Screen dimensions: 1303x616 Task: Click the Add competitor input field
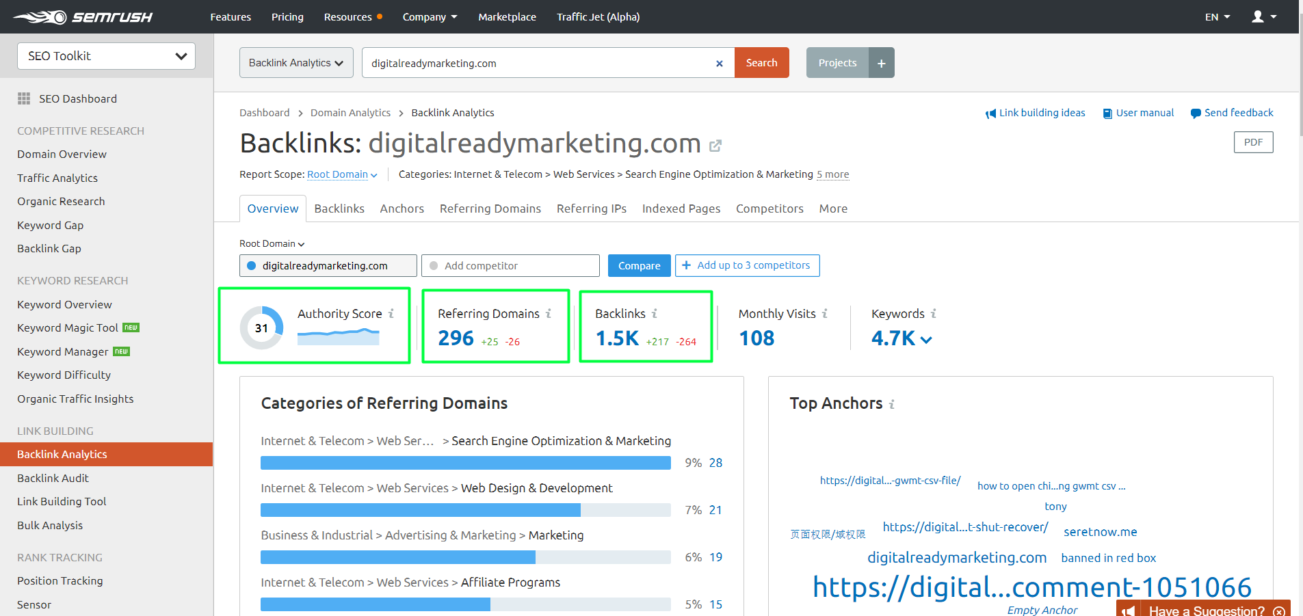coord(510,266)
